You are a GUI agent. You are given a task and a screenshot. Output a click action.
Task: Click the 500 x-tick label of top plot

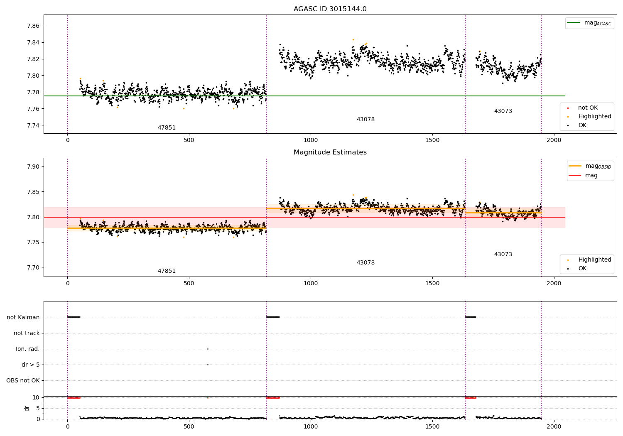189,140
